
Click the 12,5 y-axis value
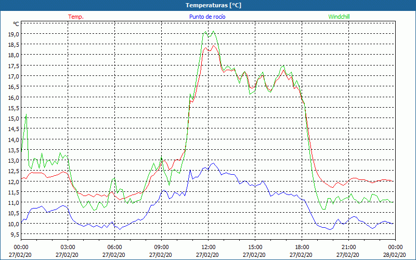coord(14,171)
